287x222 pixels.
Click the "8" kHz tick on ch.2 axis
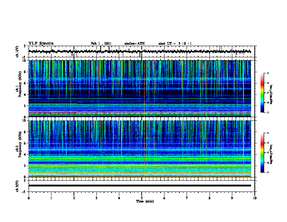(25, 132)
